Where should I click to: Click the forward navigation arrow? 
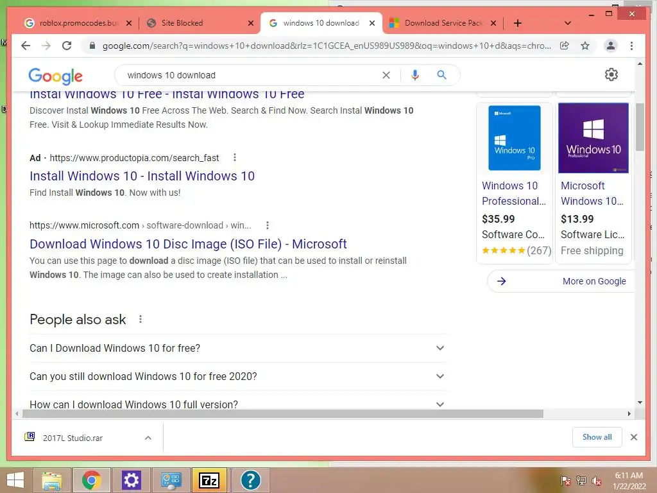(46, 46)
